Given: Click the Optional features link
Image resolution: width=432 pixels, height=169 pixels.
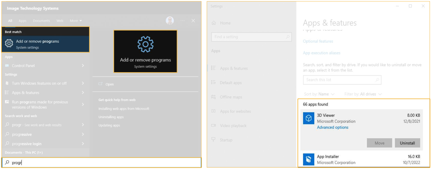Looking at the screenshot, I should point(318,41).
